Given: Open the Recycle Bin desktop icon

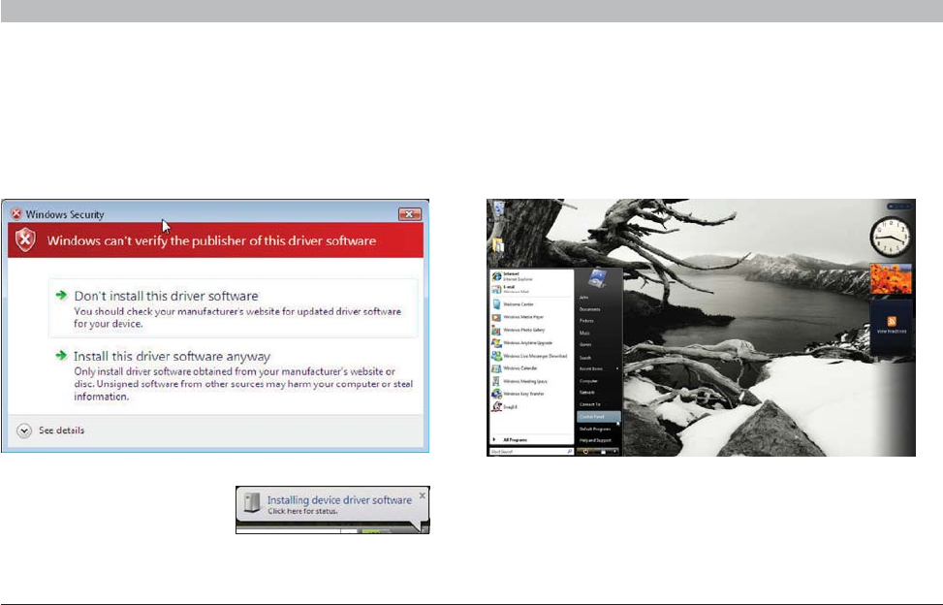Looking at the screenshot, I should tap(498, 209).
